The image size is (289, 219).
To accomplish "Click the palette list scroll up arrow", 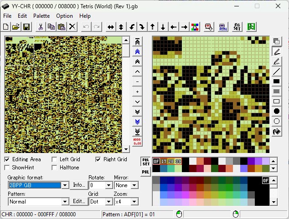I will pyautogui.click(x=274, y=180).
